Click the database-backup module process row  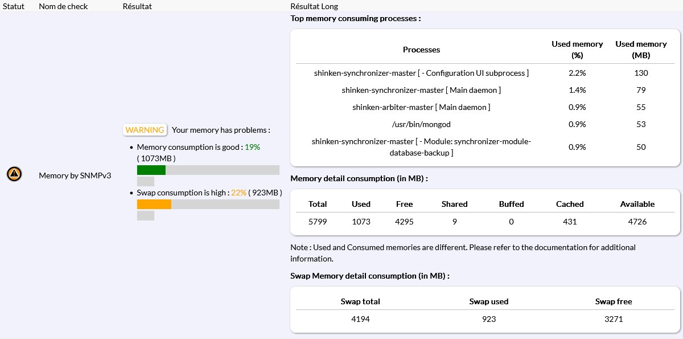(x=421, y=147)
